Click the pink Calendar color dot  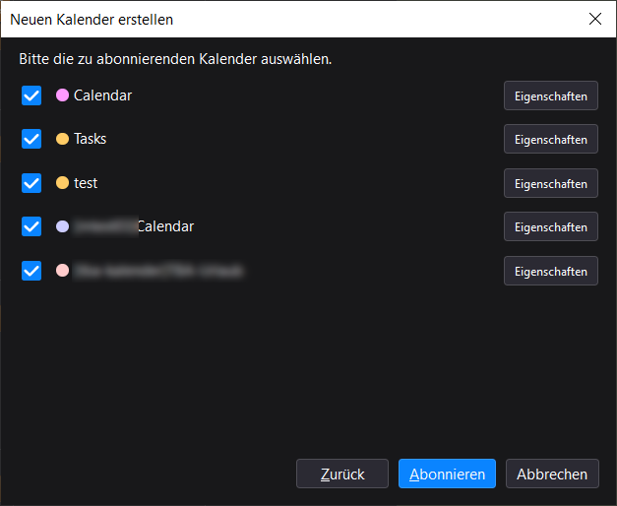[62, 95]
